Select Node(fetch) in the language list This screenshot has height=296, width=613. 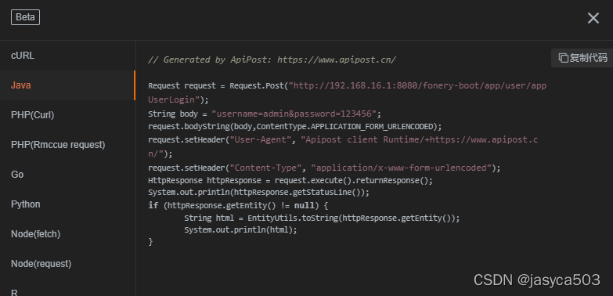(67, 234)
